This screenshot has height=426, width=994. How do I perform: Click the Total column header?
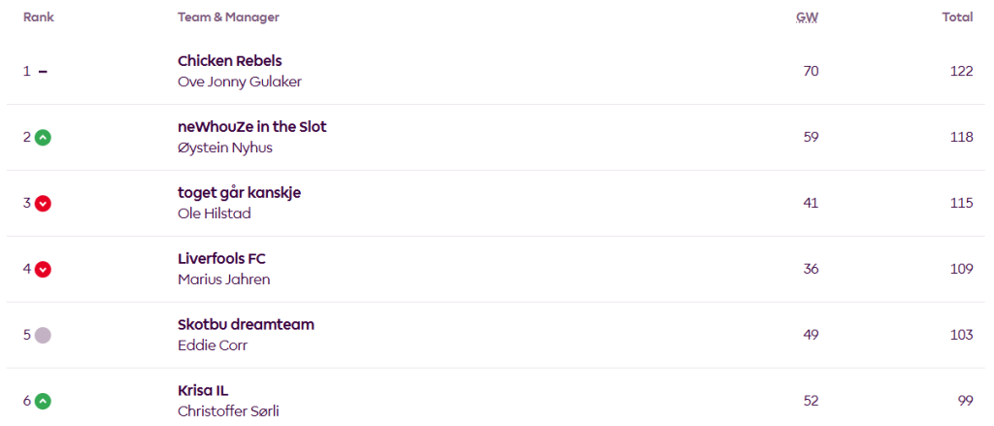coord(957,17)
